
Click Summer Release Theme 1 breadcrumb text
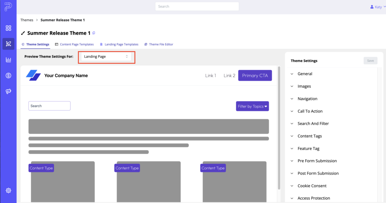coord(63,20)
